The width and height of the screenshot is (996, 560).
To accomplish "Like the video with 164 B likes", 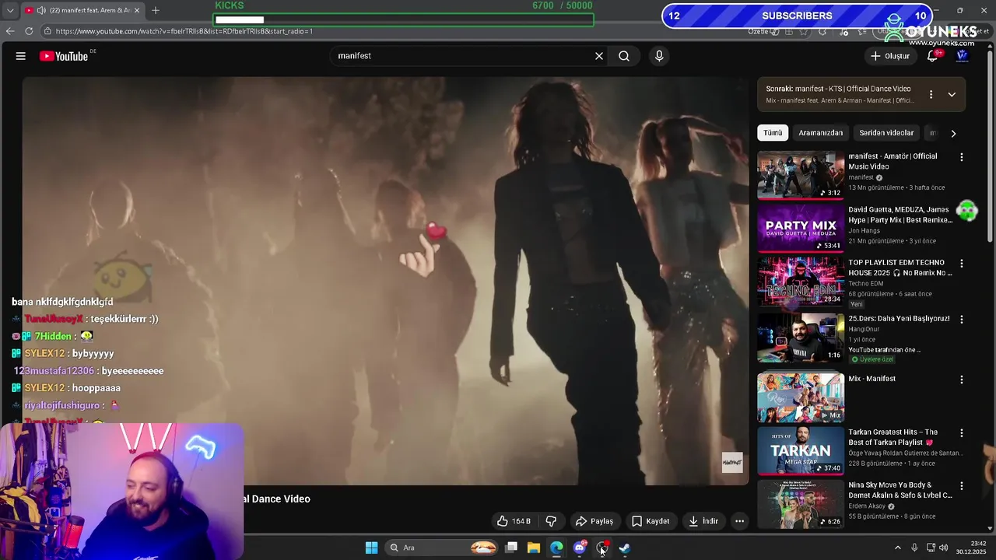I will 514,521.
